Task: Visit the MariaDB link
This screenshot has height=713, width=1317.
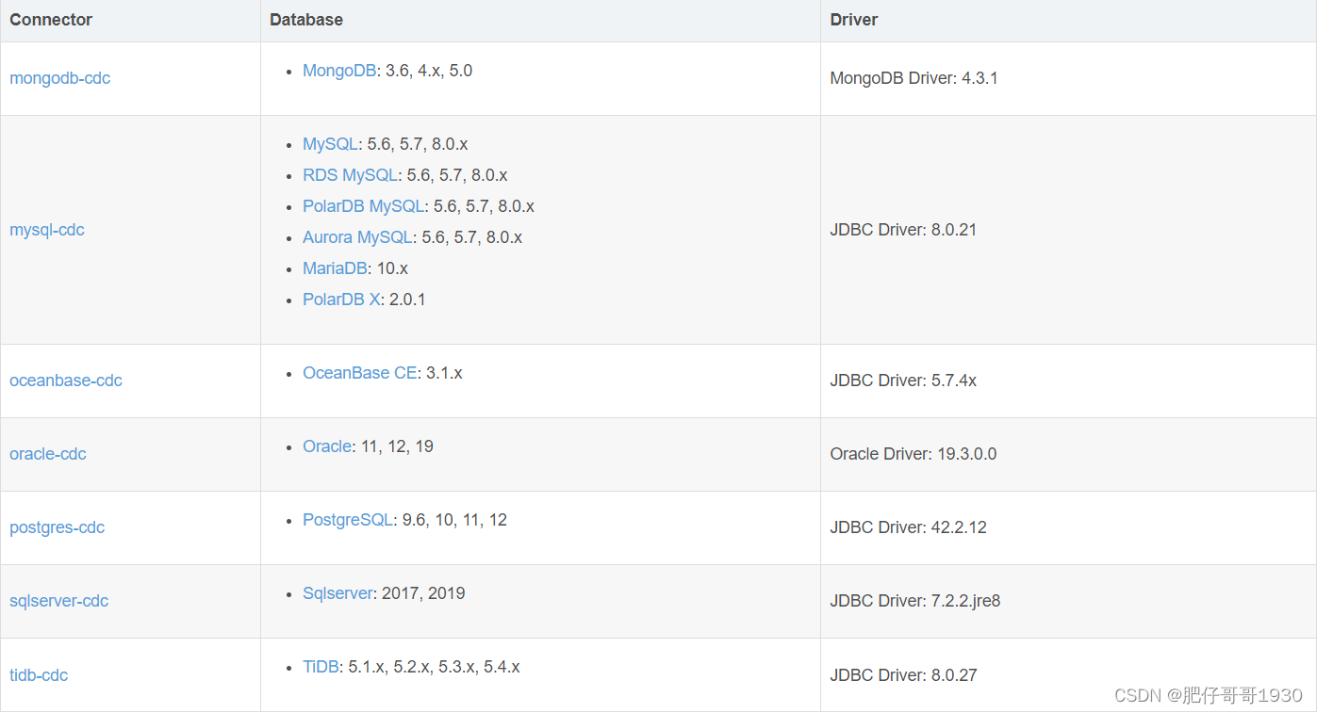Action: [x=335, y=268]
